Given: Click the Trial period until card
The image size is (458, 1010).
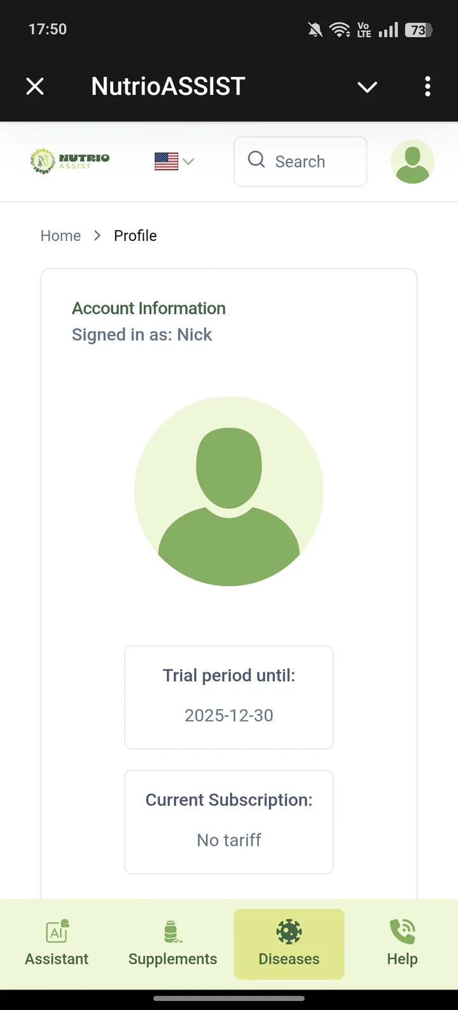Looking at the screenshot, I should 229,697.
